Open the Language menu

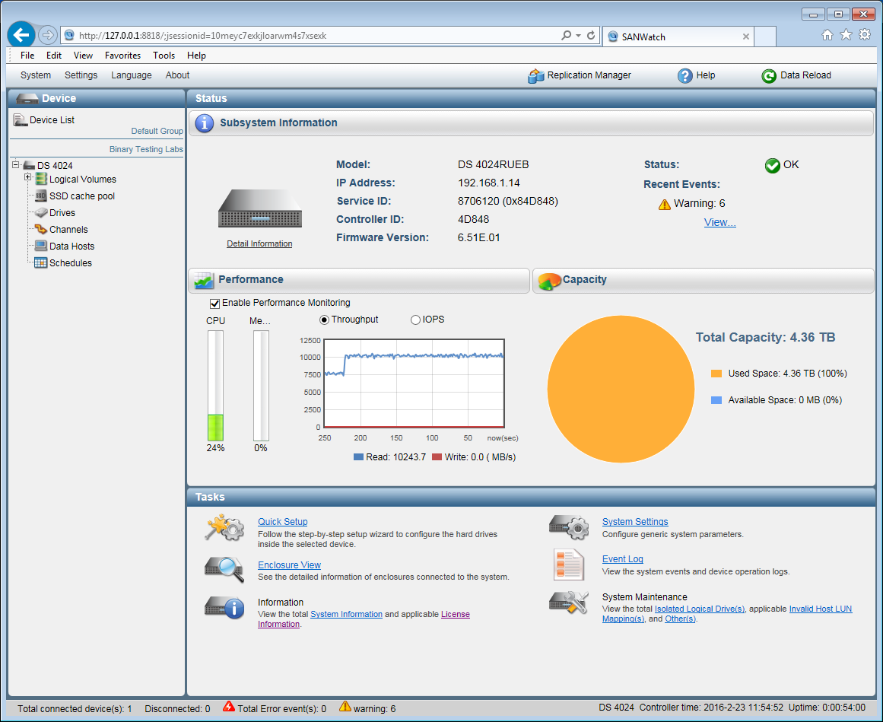point(131,75)
